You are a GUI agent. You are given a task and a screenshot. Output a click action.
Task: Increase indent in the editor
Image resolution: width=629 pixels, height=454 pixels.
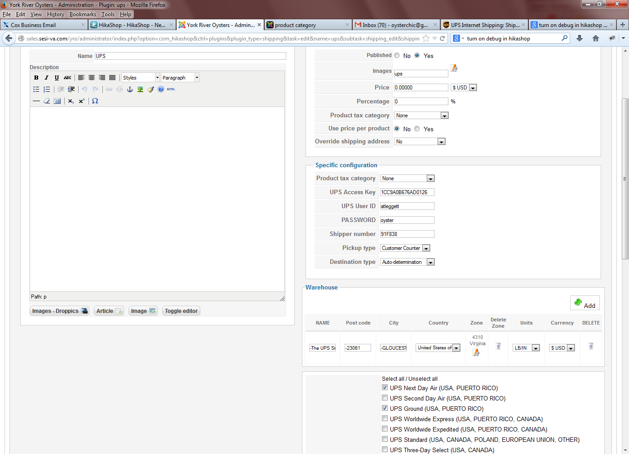click(71, 89)
